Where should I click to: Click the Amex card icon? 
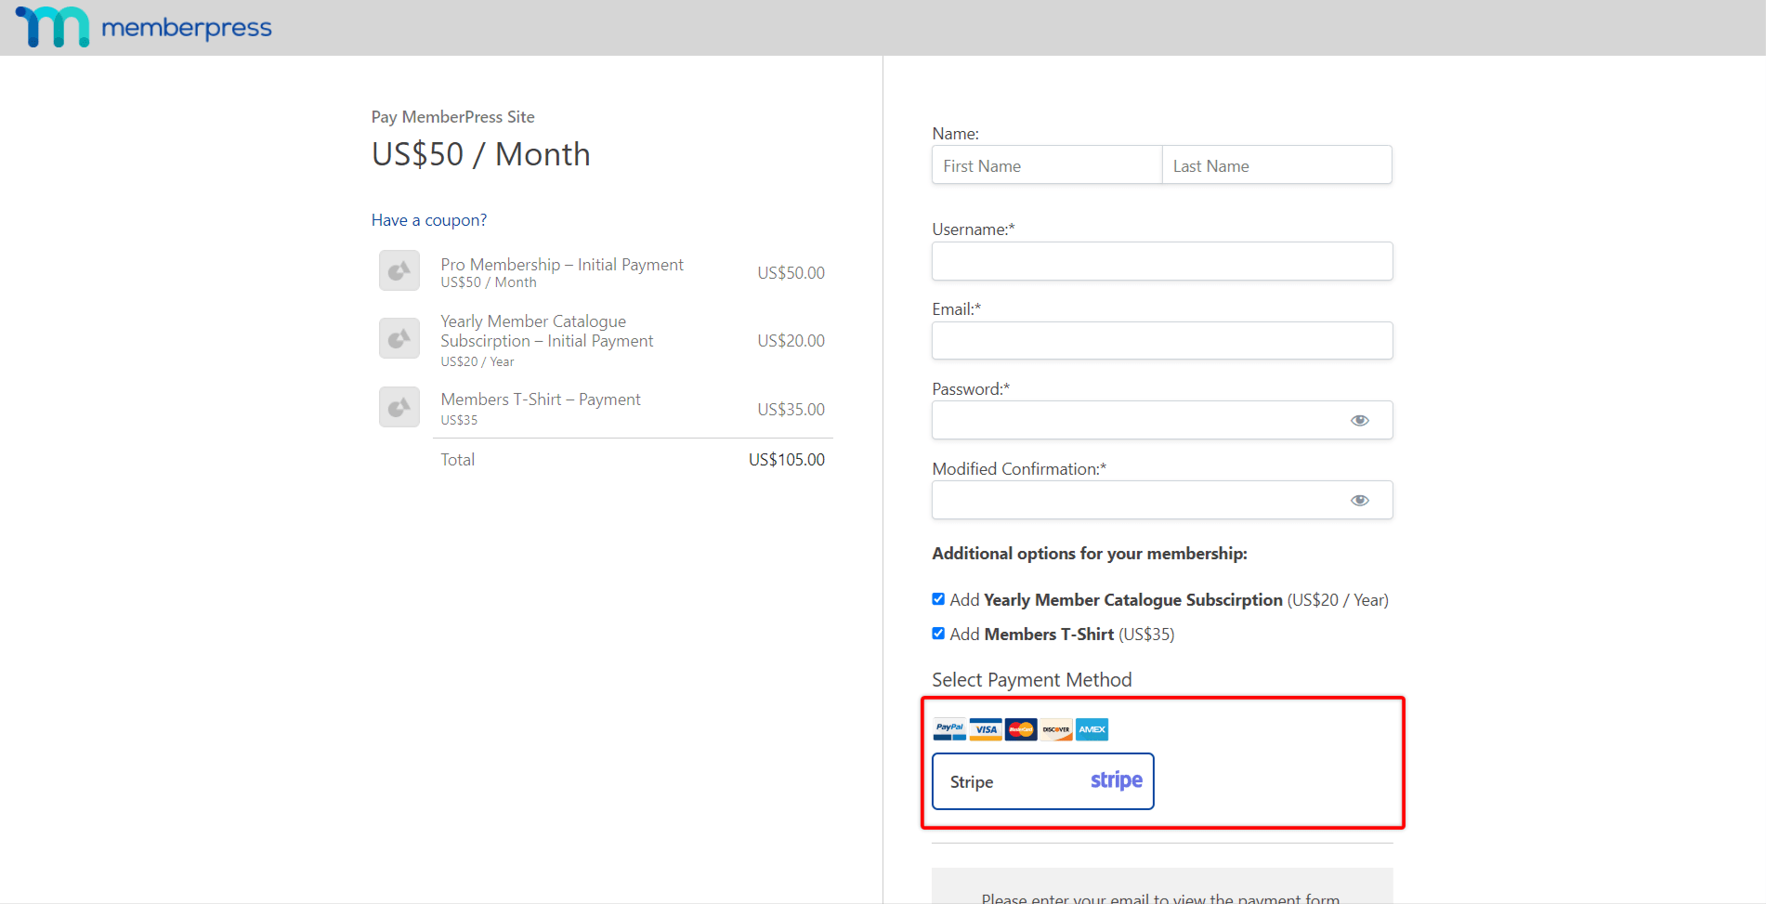pyautogui.click(x=1092, y=729)
